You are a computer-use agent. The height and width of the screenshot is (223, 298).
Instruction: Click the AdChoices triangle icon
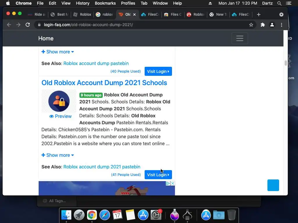click(168, 184)
